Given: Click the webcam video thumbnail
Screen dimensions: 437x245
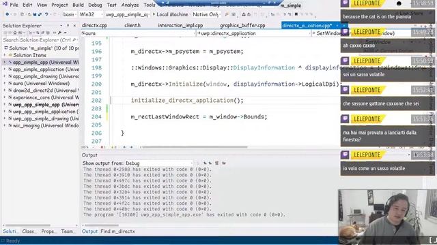Looking at the screenshot, I should [x=387, y=216].
